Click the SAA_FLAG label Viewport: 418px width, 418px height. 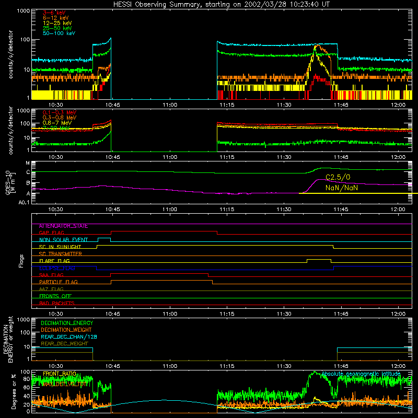51,275
